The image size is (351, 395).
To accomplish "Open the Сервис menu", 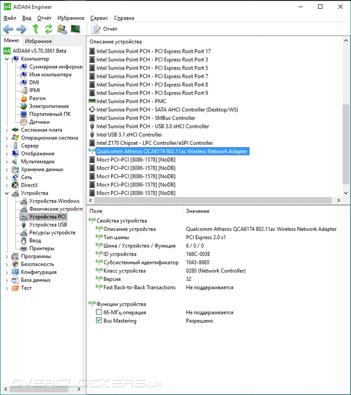I will pos(99,18).
